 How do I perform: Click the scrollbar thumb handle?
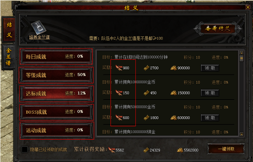pos(242,58)
